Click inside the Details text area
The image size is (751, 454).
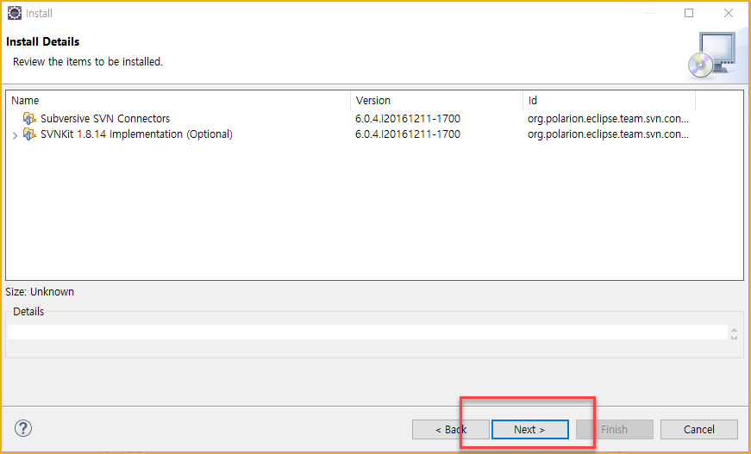(367, 332)
